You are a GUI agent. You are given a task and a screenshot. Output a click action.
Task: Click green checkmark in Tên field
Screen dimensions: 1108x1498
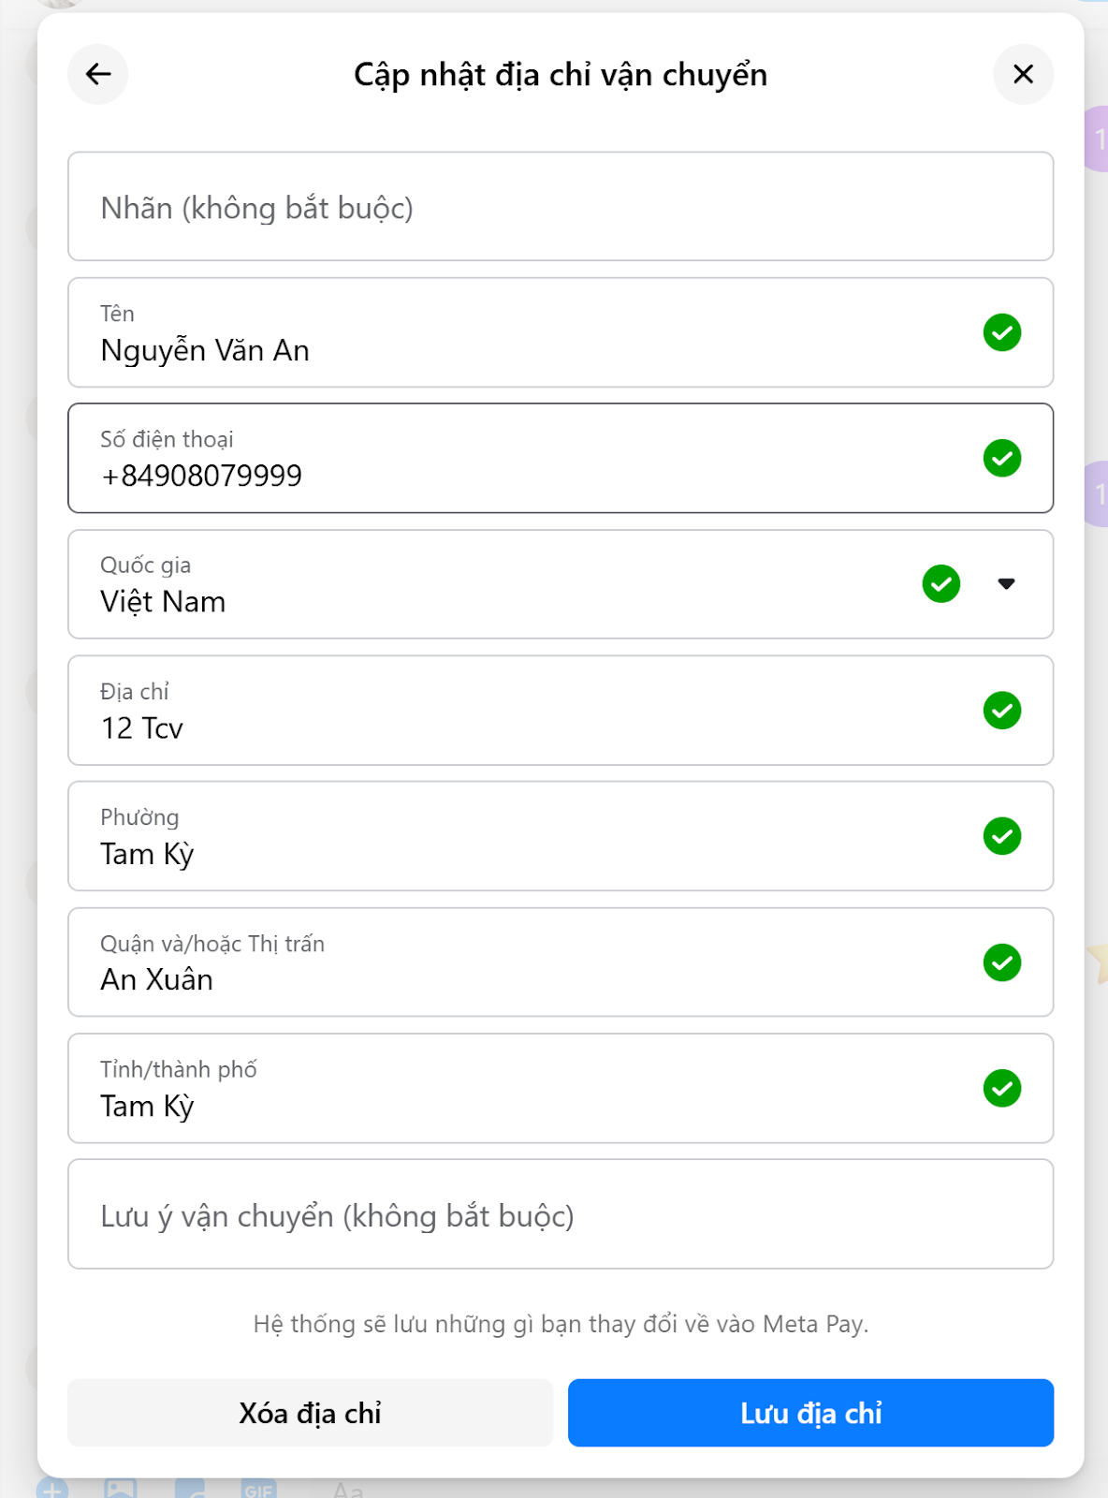[x=1001, y=332]
